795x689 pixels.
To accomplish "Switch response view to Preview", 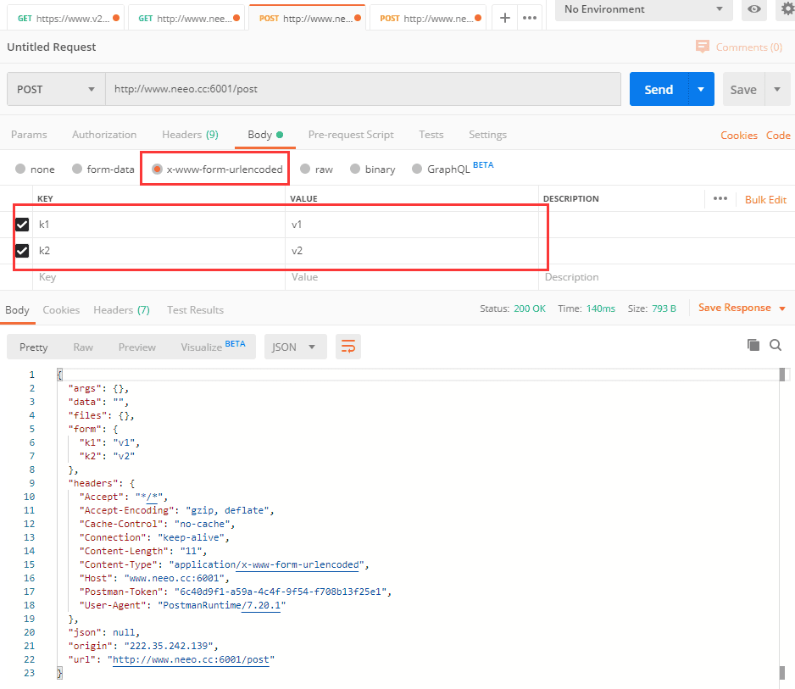I will click(x=137, y=347).
